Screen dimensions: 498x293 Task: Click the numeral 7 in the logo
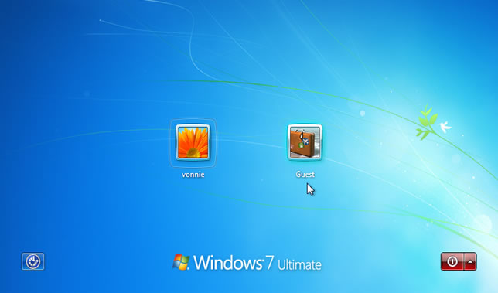tap(270, 263)
